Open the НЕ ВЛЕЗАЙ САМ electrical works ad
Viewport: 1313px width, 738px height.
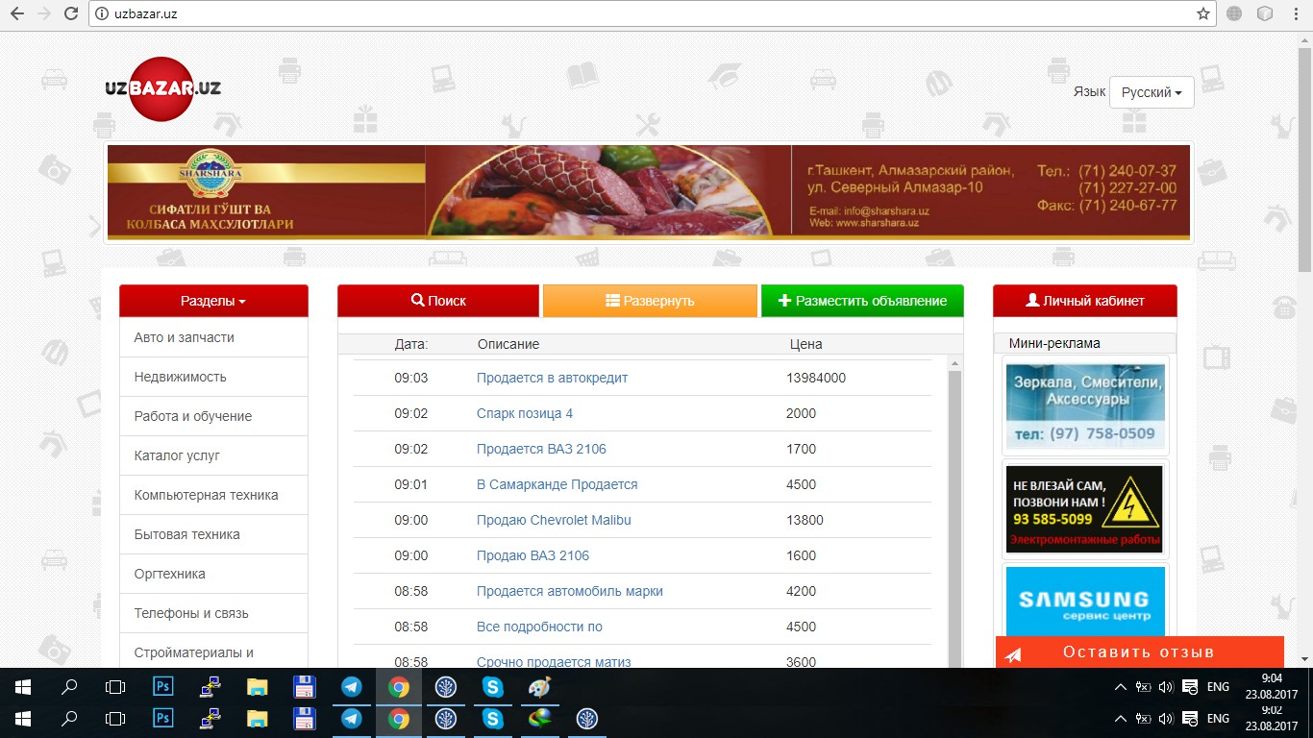[1084, 509]
